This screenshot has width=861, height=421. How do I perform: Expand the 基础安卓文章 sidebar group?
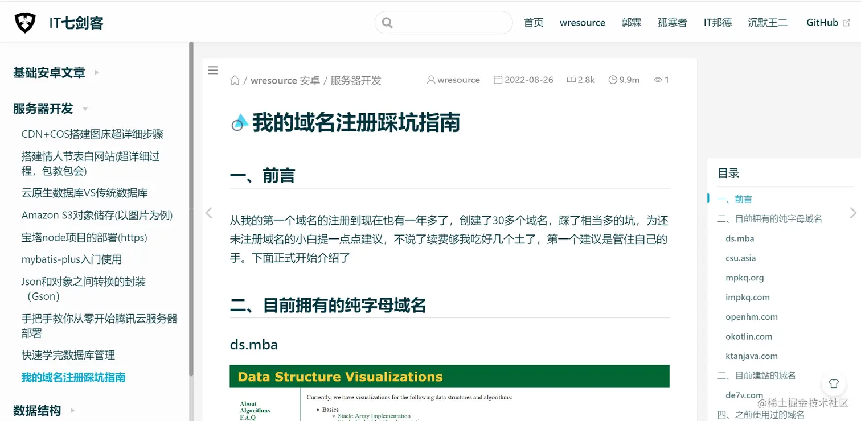(56, 72)
